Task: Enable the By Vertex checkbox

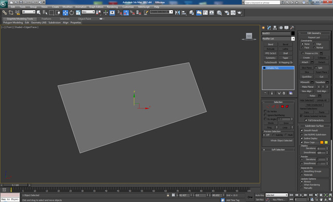Action: tap(265, 111)
